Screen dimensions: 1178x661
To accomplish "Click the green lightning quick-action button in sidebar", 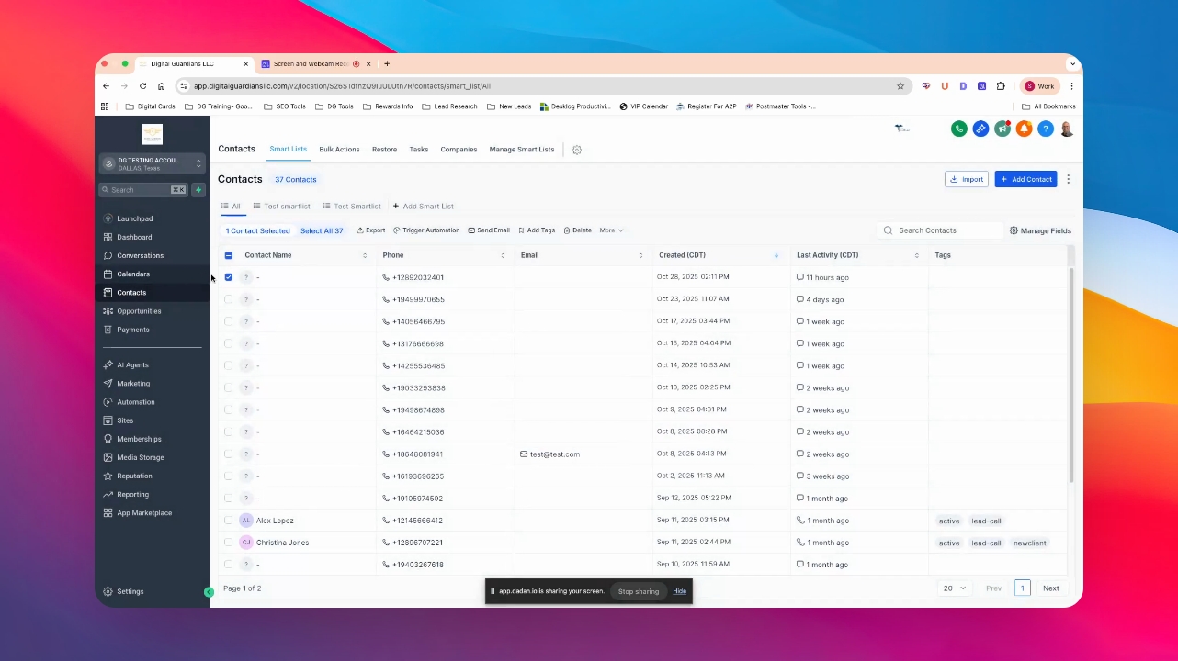I will tap(198, 190).
